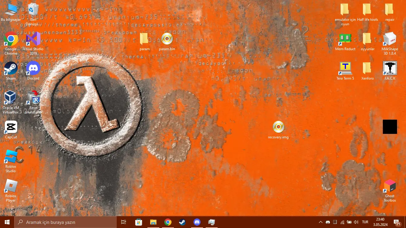Select the Geri Dönüşüm recycle bin icon
406x228 pixels.
click(x=33, y=14)
